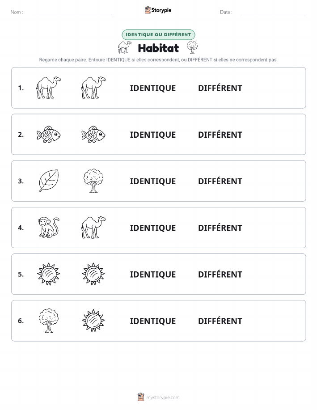Click the tree in row 3
Viewport: 317px width, 410px height.
[x=93, y=181]
